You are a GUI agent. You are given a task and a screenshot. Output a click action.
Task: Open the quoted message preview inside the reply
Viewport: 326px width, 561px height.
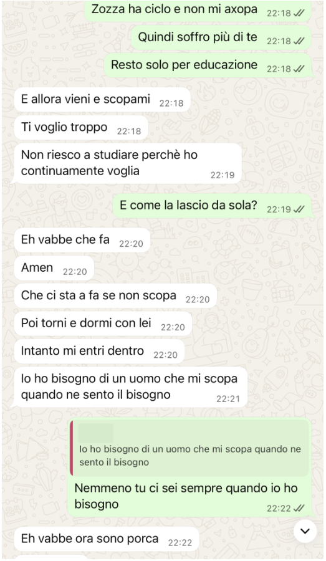click(189, 448)
